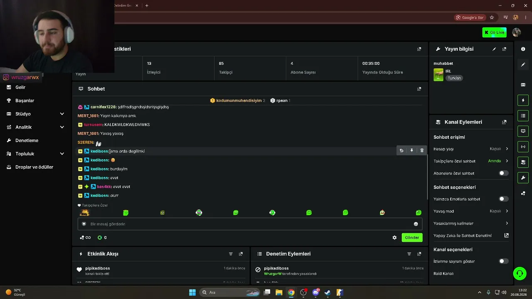The width and height of the screenshot is (532, 299).
Task: Click kodumunmuhendisiyim in the top gifters bar
Action: [x=239, y=100]
